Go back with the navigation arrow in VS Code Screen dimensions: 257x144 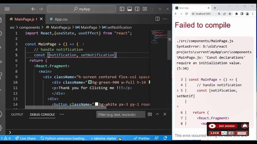33,9
